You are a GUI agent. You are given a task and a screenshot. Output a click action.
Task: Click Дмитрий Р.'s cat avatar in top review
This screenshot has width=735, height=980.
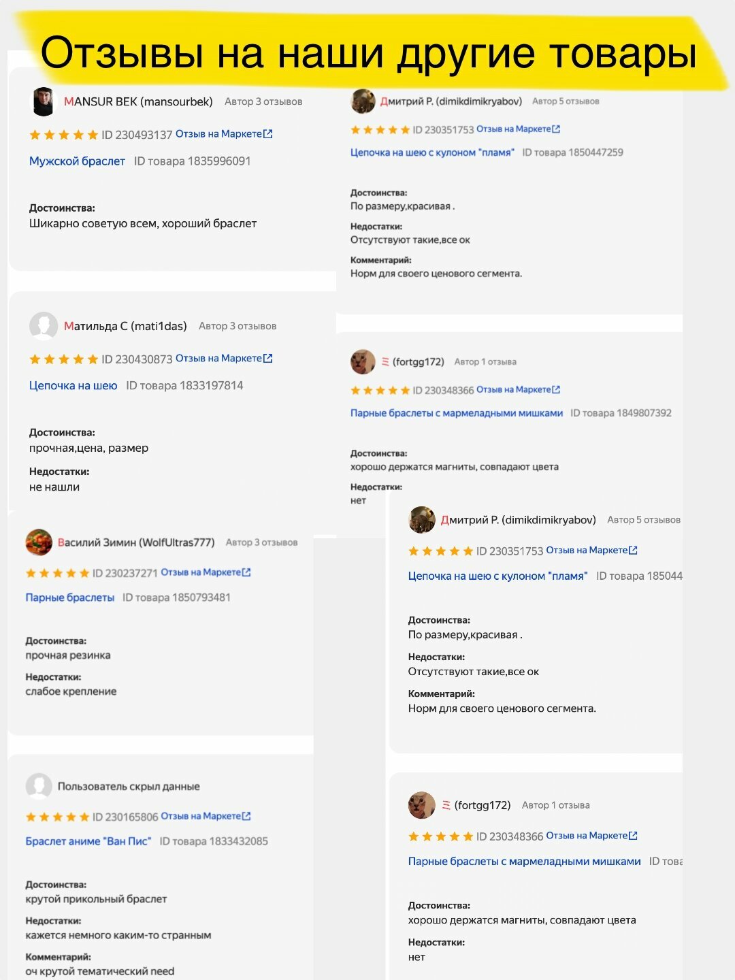tap(363, 101)
